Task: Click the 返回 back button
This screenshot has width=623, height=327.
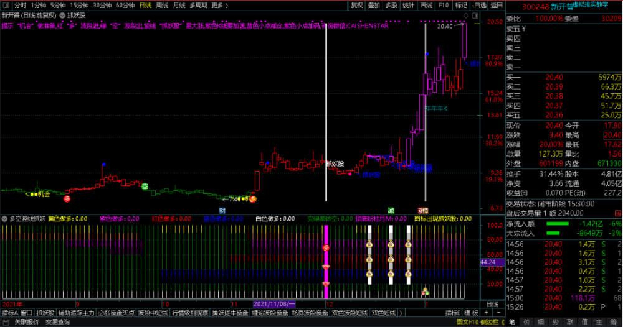Action: point(497,5)
